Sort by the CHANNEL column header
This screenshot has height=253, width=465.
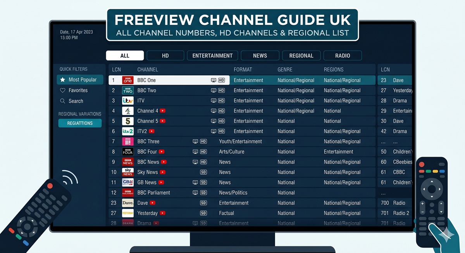(148, 70)
